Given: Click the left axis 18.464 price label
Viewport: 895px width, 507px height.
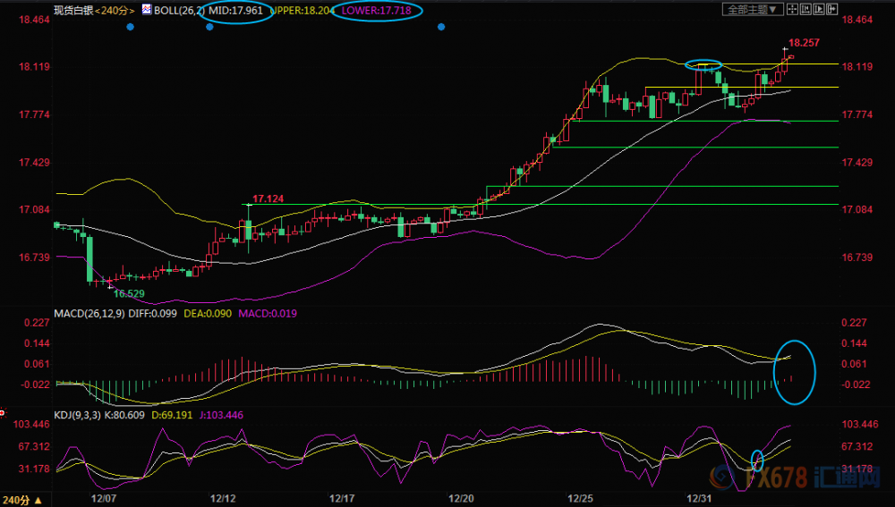Looking at the screenshot, I should point(34,20).
